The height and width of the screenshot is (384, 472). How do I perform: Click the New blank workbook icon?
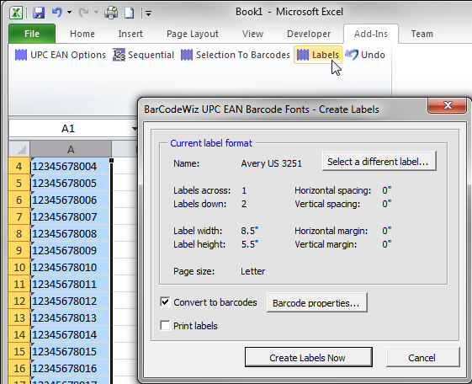click(130, 13)
